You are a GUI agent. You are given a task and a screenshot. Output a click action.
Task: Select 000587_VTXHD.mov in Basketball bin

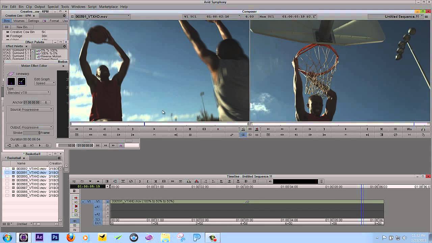tap(31, 188)
